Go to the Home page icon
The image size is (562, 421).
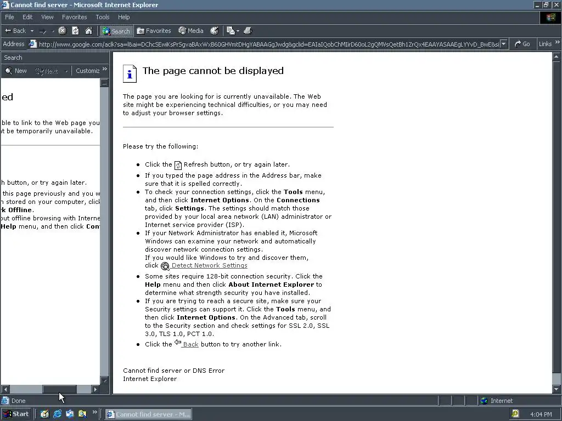tap(88, 31)
